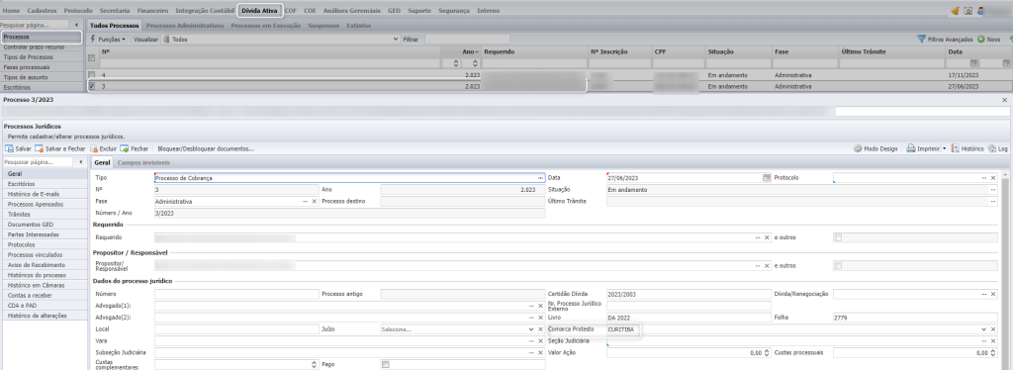The height and width of the screenshot is (370, 1013).
Task: Collapse the upper sidebar with arrow
Action: coord(77,25)
